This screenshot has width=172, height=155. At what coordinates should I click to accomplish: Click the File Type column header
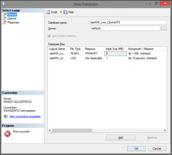pyautogui.click(x=76, y=49)
